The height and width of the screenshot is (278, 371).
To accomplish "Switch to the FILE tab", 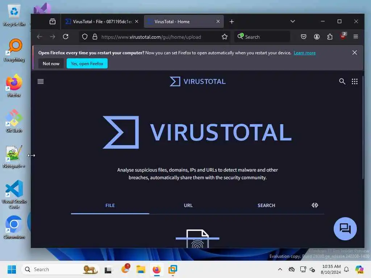I will [x=110, y=206].
